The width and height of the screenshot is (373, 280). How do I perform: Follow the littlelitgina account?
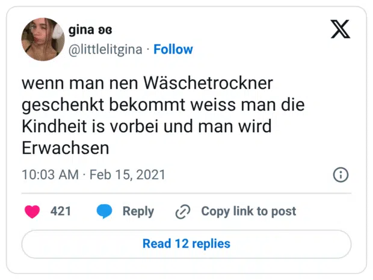[x=173, y=49]
